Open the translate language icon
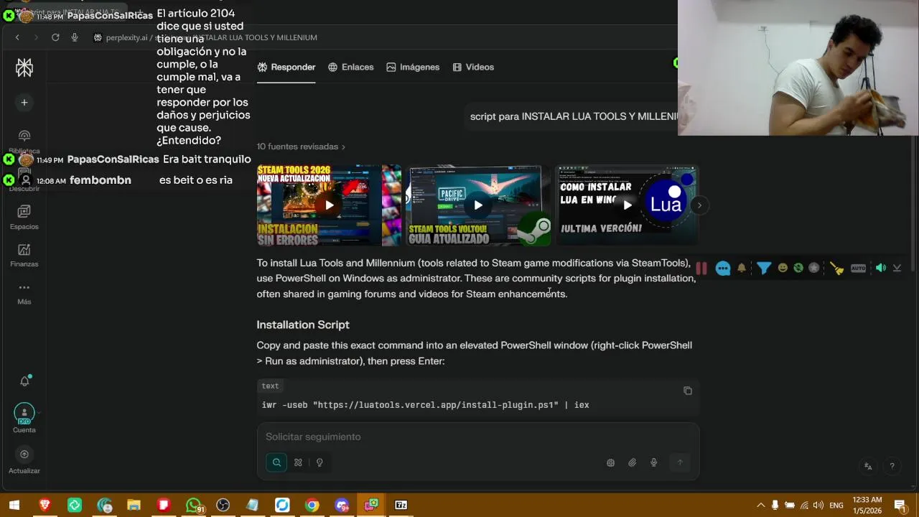This screenshot has width=919, height=517. tap(868, 466)
